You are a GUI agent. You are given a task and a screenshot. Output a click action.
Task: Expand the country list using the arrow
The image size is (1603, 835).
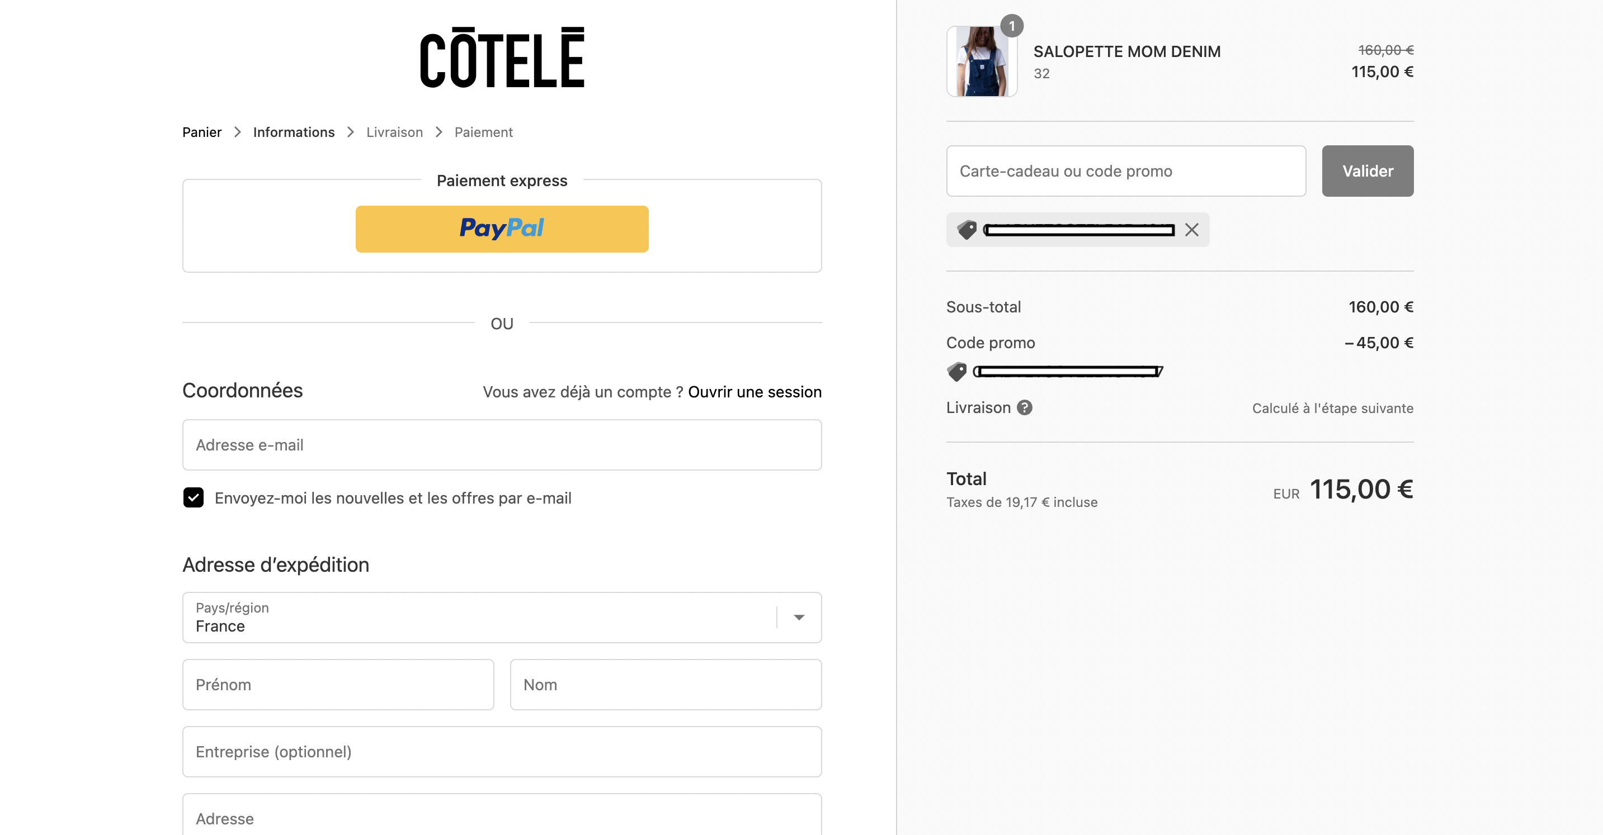799,618
